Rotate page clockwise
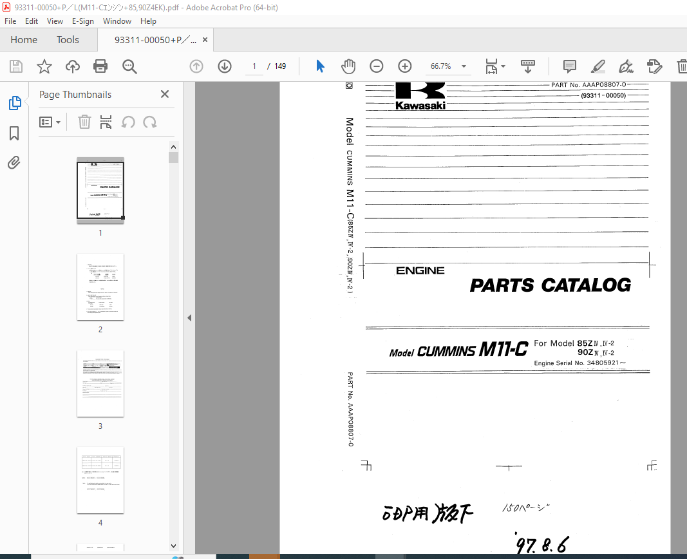 (x=150, y=122)
